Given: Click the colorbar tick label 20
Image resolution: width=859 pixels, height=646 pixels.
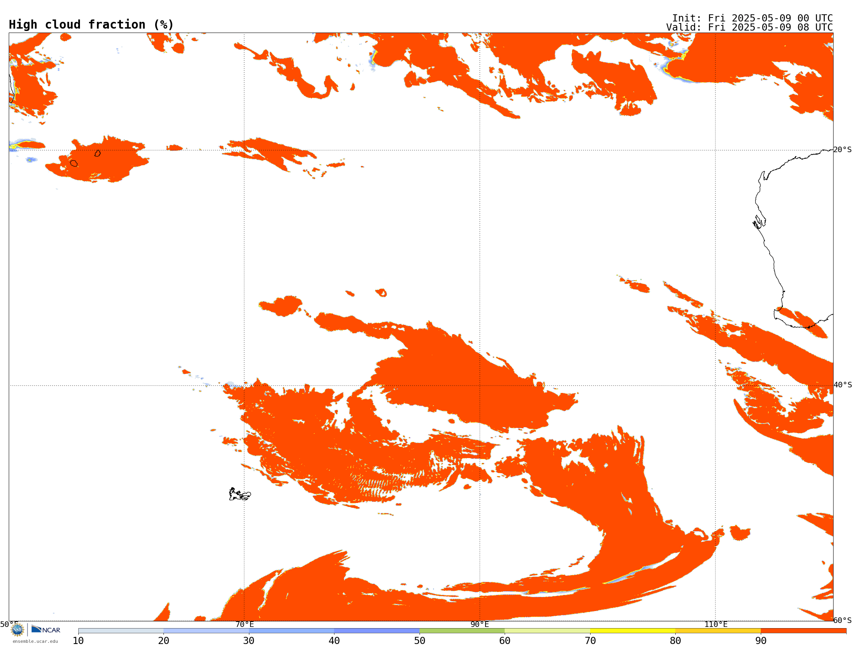Looking at the screenshot, I should click(163, 641).
